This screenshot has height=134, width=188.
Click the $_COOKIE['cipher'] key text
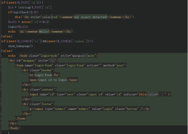[x=79, y=41]
